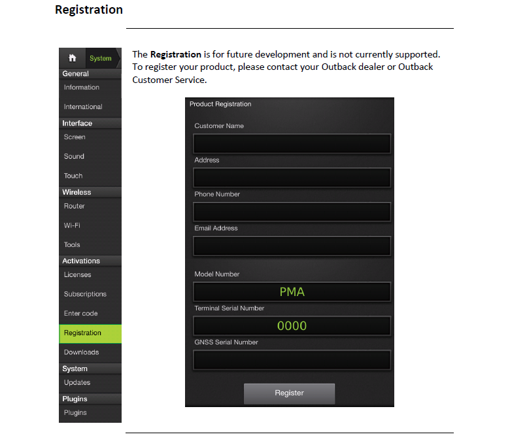Select the Phone Number text box
The width and height of the screenshot is (510, 445).
pyautogui.click(x=292, y=212)
